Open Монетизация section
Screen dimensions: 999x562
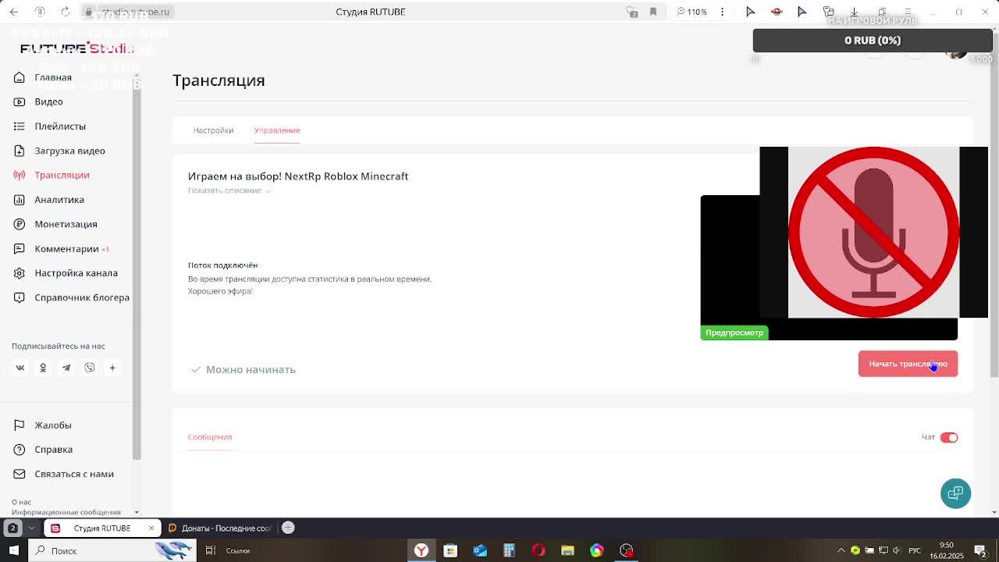[x=66, y=224]
